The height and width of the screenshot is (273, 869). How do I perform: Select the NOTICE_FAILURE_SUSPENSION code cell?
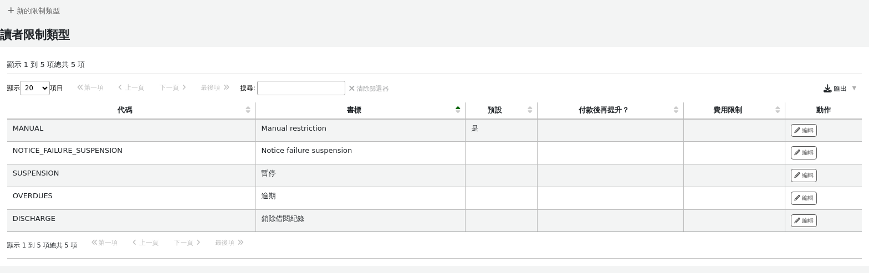(x=131, y=153)
